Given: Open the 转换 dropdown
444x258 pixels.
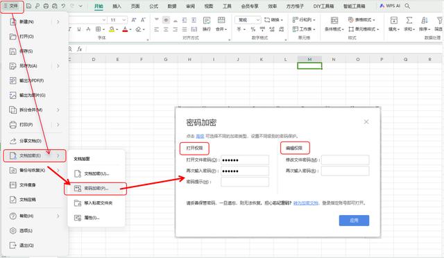Looking at the screenshot, I should 273,20.
